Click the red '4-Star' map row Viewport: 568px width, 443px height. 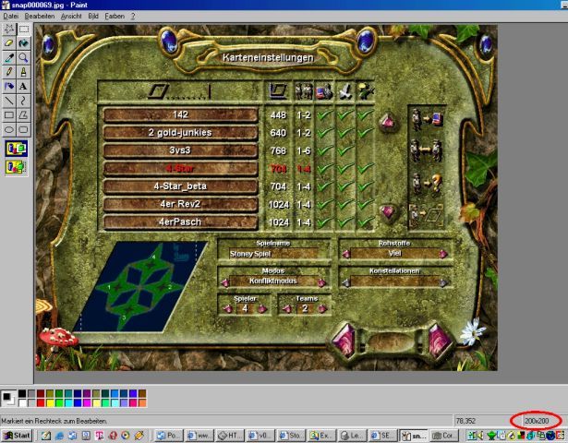pyautogui.click(x=180, y=169)
